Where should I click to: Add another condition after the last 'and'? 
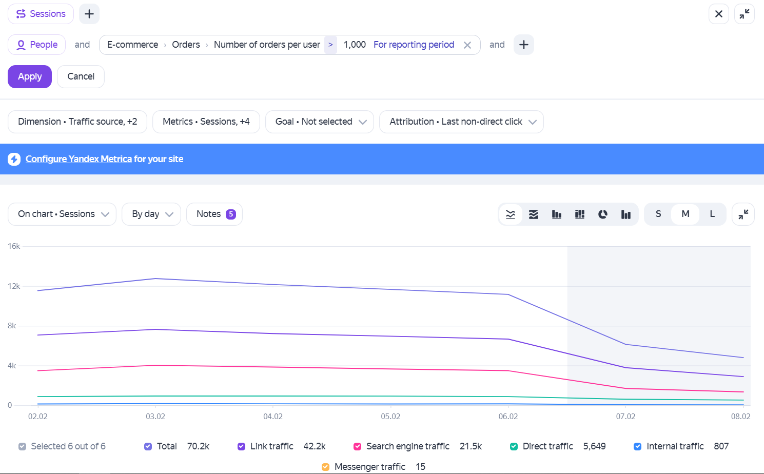click(x=524, y=45)
